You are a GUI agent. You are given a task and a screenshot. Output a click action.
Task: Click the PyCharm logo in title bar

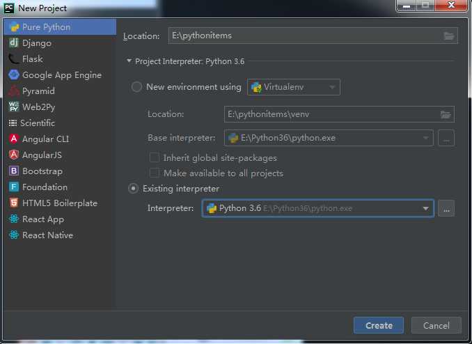click(x=9, y=8)
